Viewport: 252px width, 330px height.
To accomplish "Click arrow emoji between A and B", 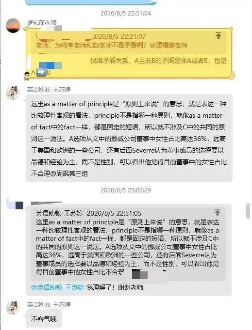I will [x=41, y=72].
